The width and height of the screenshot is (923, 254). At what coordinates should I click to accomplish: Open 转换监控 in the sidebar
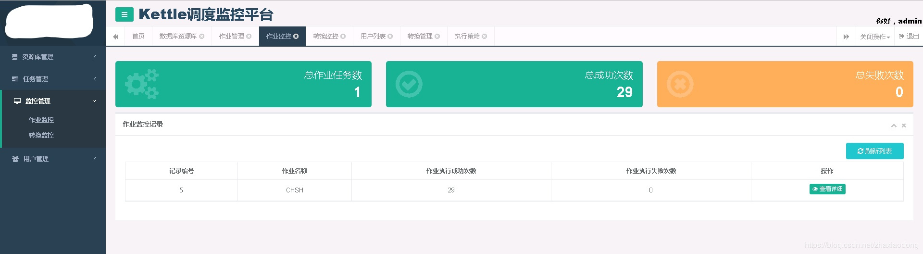(41, 135)
